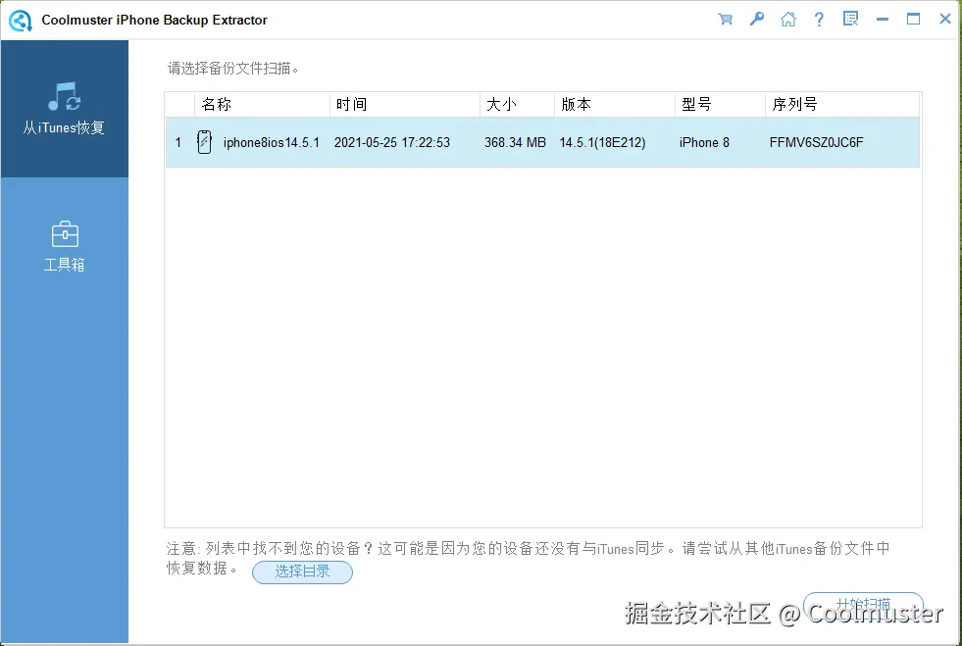Open help via the question mark icon
The image size is (962, 646).
pyautogui.click(x=819, y=19)
